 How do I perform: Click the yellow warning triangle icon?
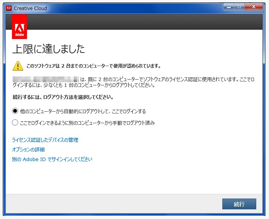tap(18, 66)
